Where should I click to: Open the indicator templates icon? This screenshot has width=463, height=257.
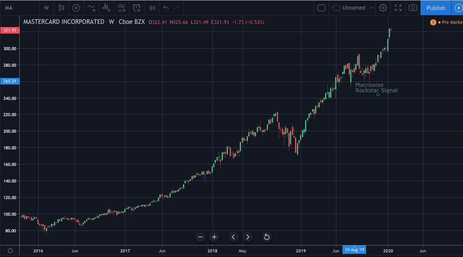(122, 8)
